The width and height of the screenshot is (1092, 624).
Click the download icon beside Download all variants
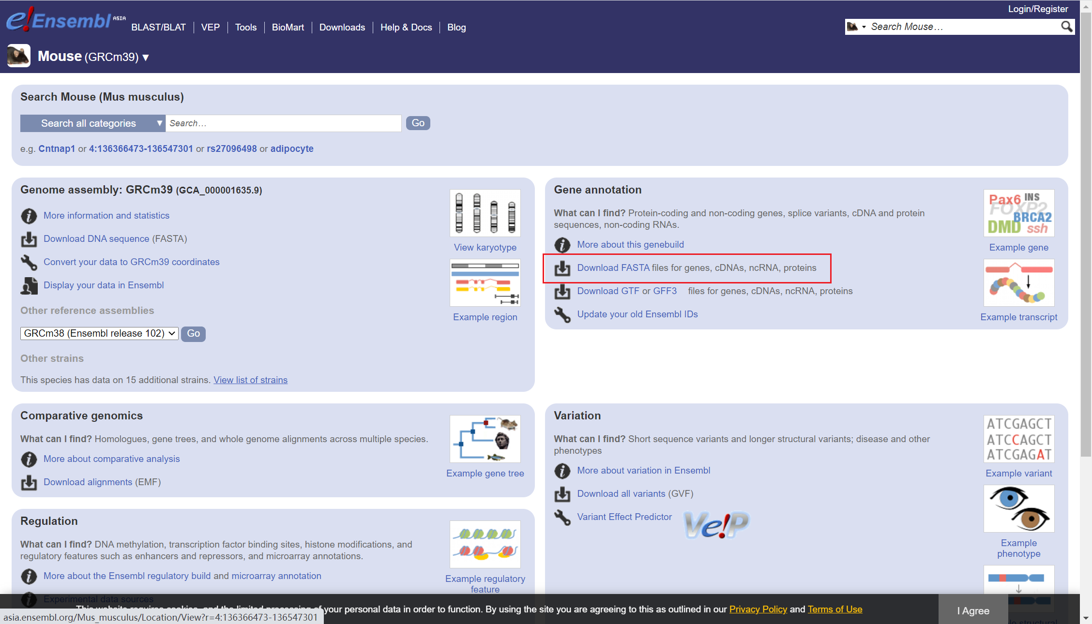[562, 494]
